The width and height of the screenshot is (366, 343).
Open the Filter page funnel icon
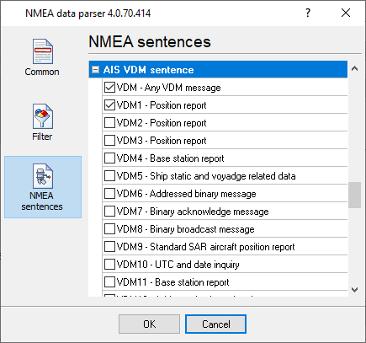[x=43, y=116]
